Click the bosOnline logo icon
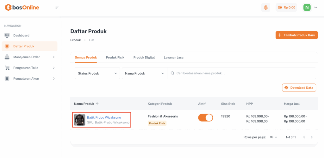 coord(8,8)
